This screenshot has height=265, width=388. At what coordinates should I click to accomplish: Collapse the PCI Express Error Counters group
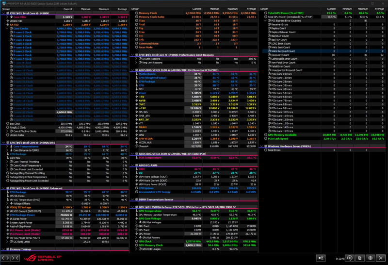pos(265,21)
